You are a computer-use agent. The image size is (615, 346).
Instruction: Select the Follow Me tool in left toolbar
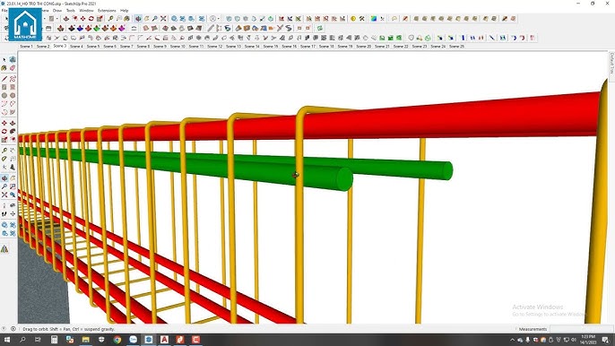click(13, 132)
